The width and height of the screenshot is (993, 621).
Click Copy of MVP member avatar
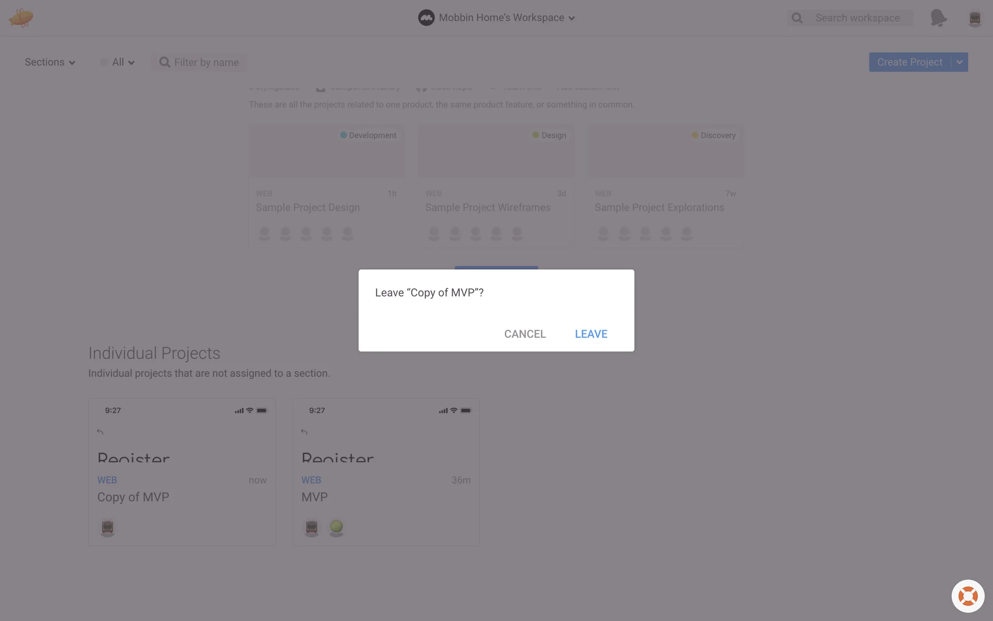tap(108, 527)
